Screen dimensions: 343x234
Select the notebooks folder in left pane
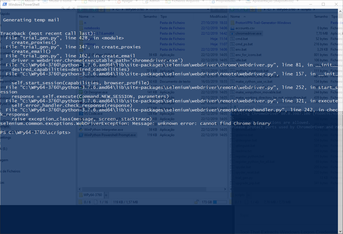tap(92, 28)
